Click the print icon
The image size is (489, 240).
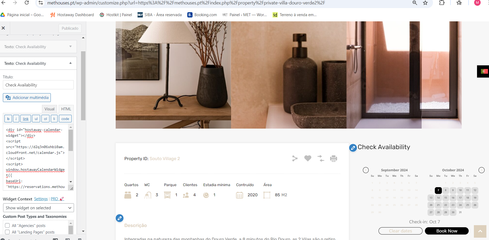(333, 158)
